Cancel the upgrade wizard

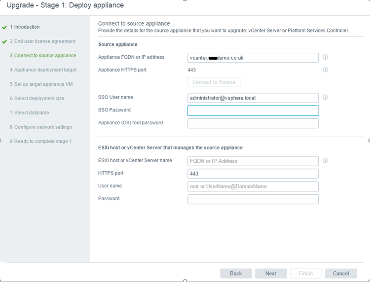tap(341, 273)
